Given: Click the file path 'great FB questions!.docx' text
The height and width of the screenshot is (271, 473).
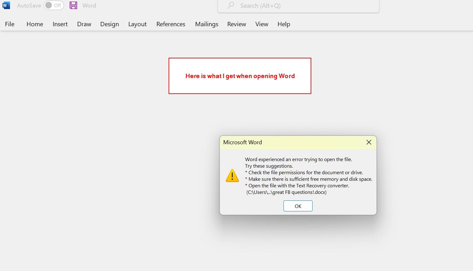Looking at the screenshot, I should click(286, 192).
